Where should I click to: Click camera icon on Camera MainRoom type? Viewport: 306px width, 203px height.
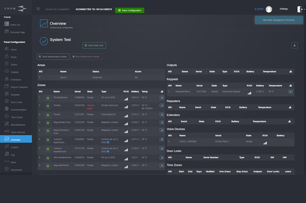click(x=108, y=142)
